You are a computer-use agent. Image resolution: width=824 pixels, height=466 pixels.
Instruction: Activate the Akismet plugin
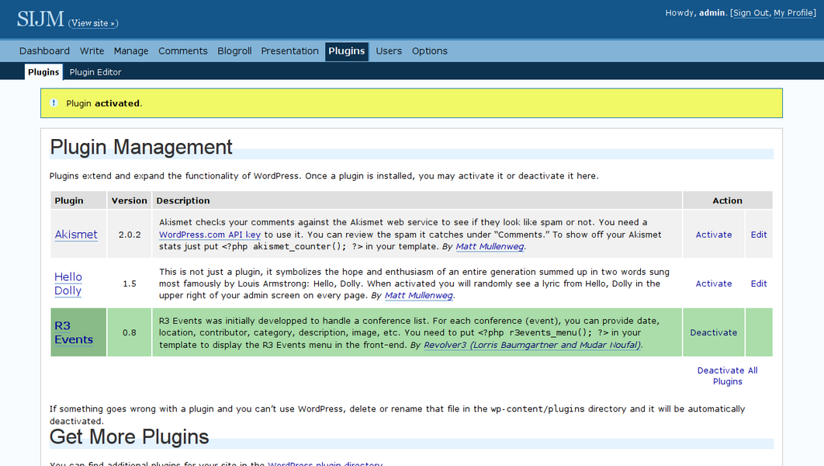pos(714,235)
